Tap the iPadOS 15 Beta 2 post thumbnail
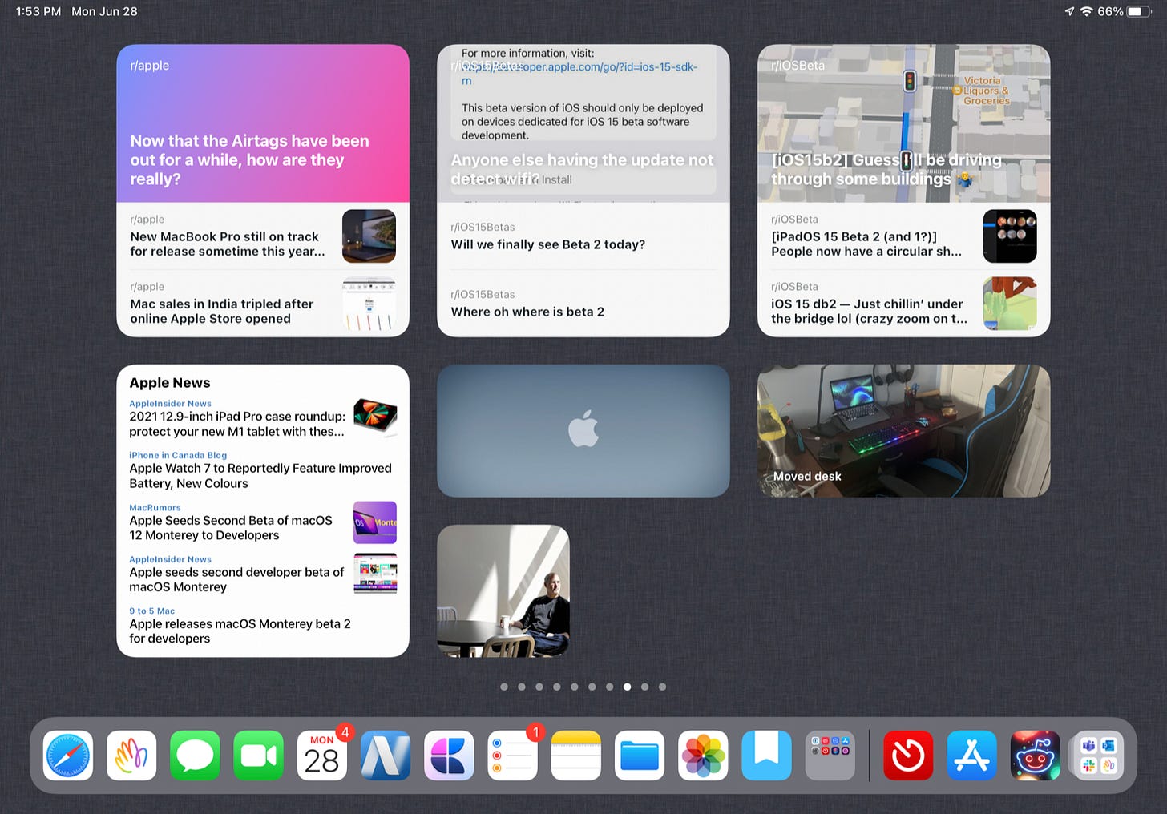Viewport: 1167px width, 814px height. coord(1010,236)
